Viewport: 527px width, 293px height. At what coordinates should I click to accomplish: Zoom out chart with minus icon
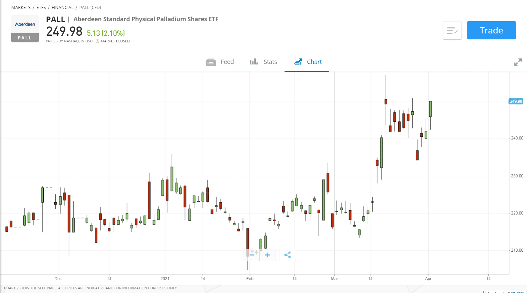252,255
